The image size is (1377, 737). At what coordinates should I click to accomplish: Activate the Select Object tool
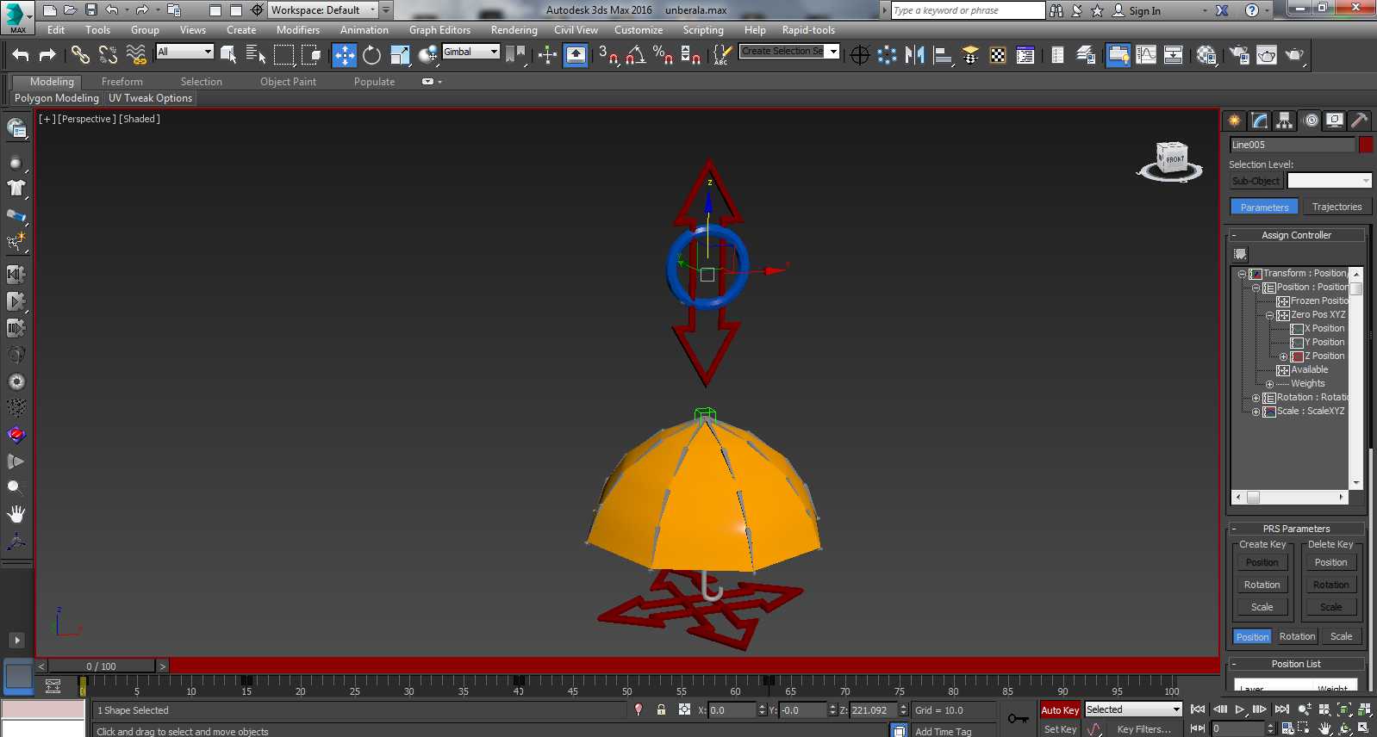pyautogui.click(x=228, y=55)
